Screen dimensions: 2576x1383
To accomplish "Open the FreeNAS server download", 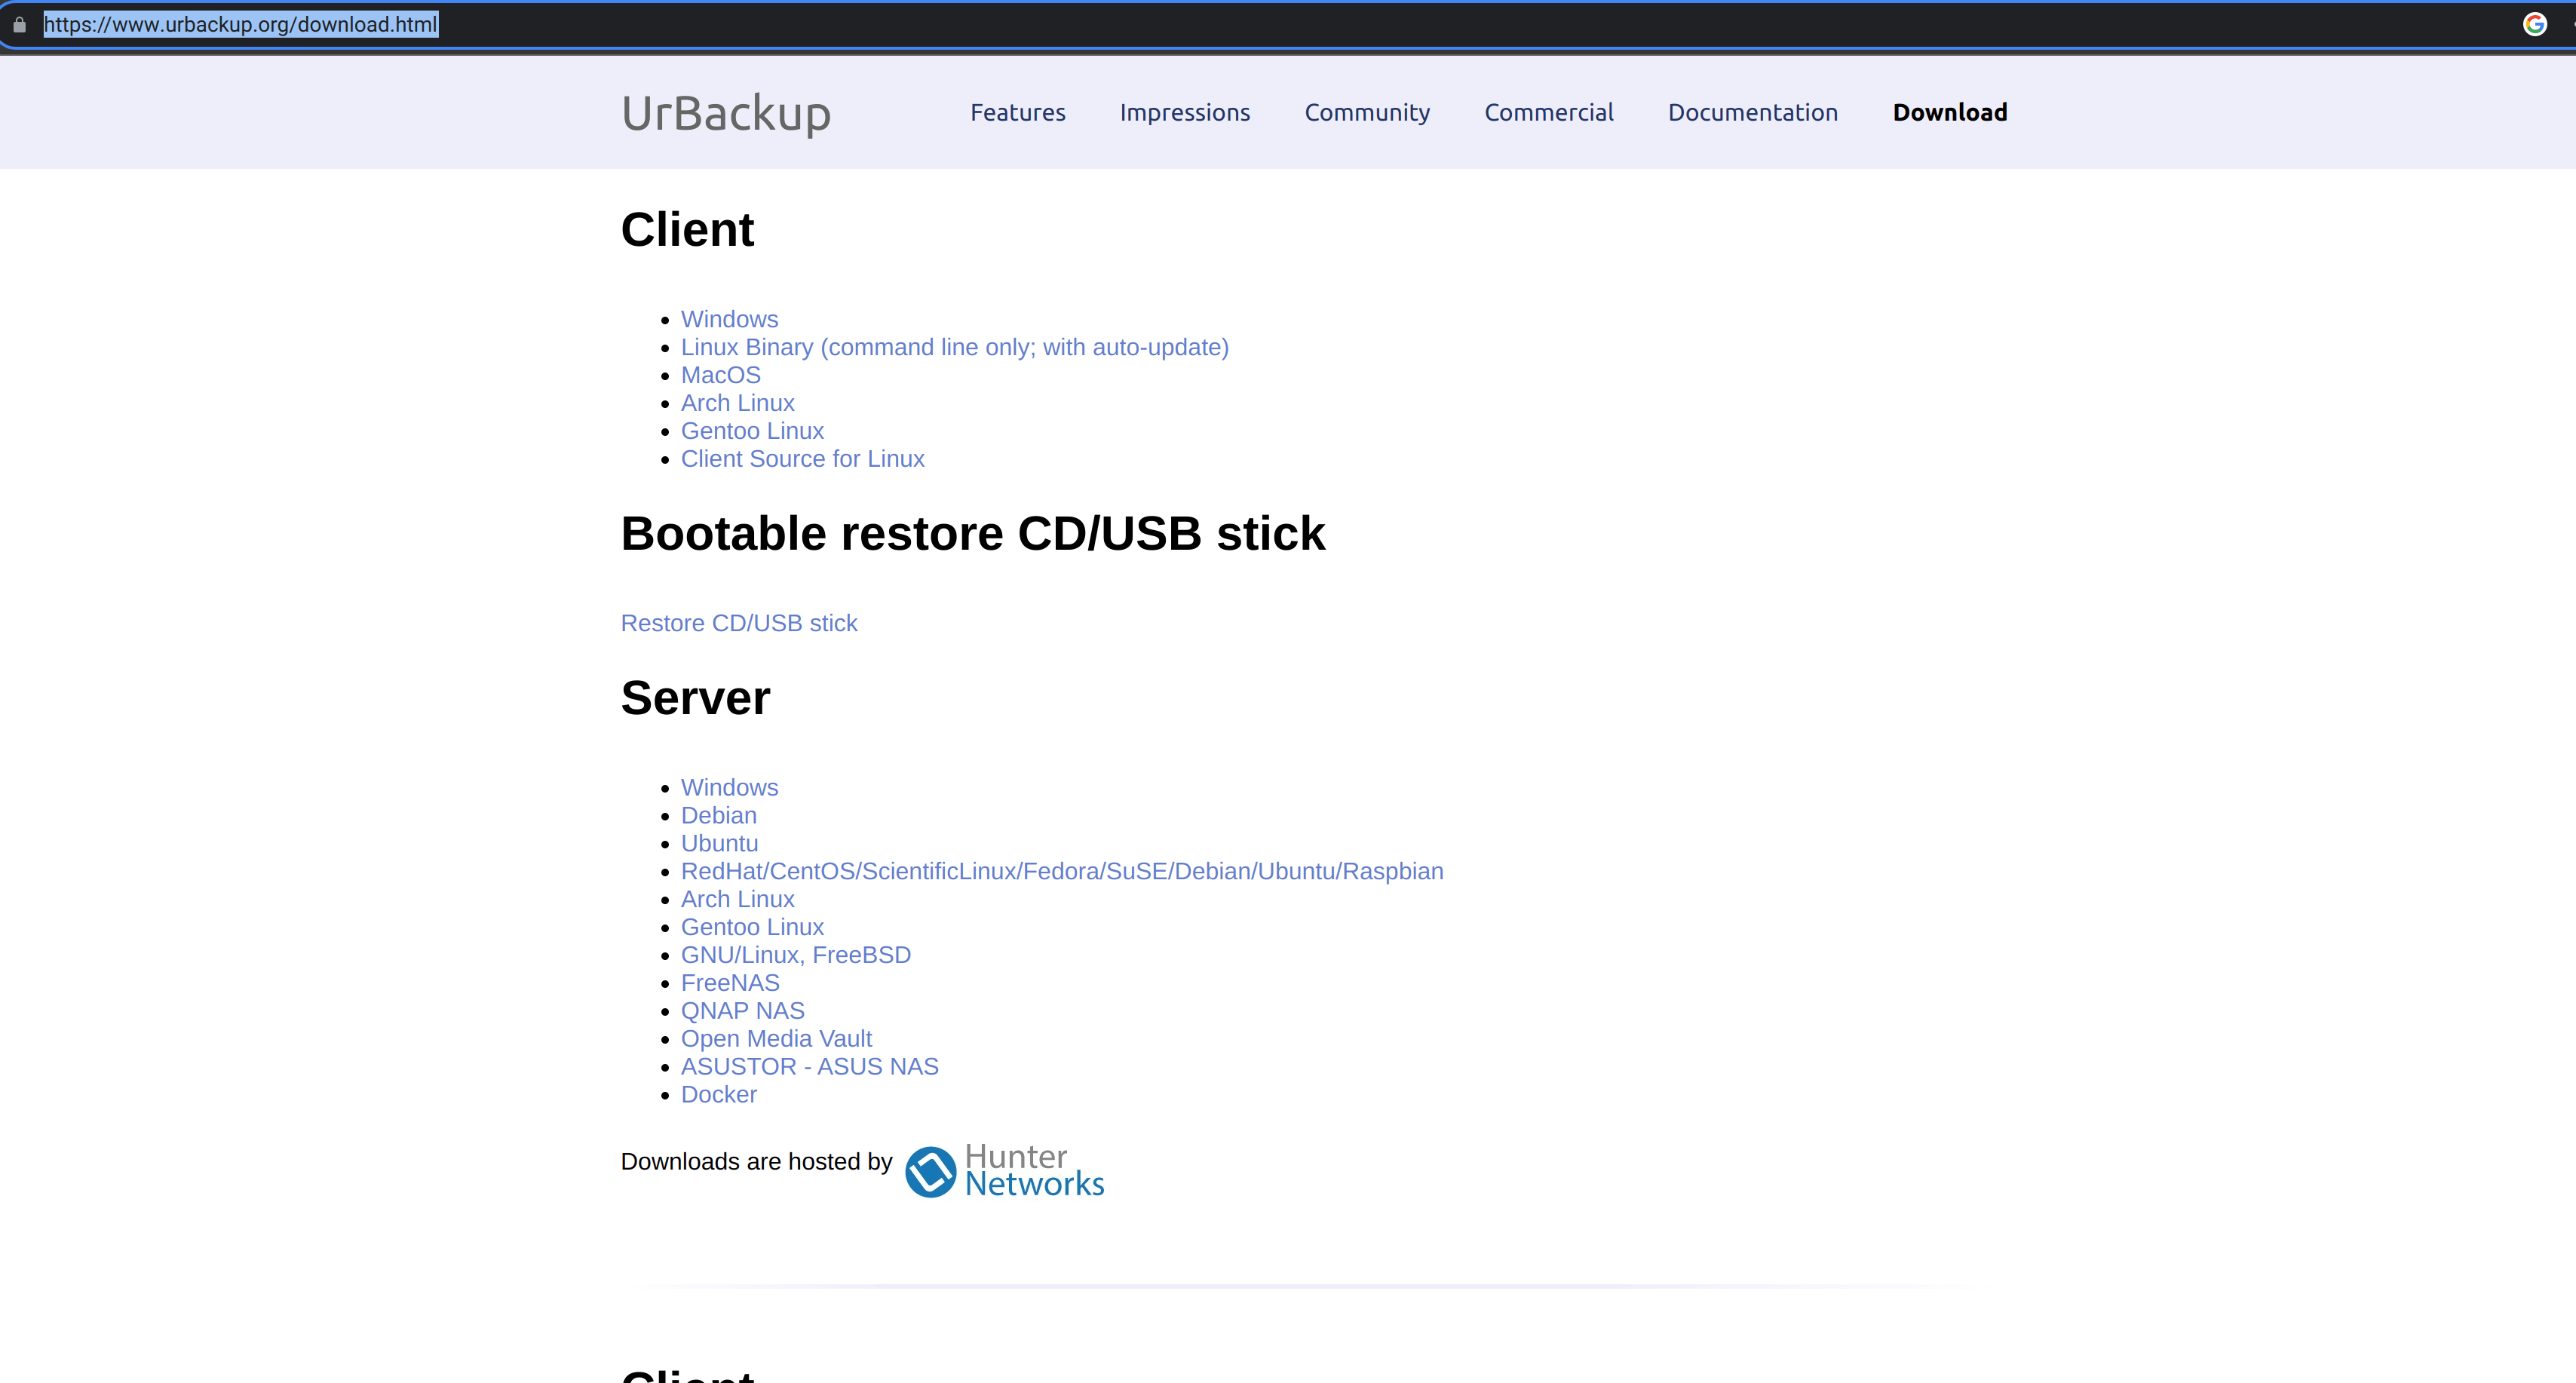I will pos(730,983).
